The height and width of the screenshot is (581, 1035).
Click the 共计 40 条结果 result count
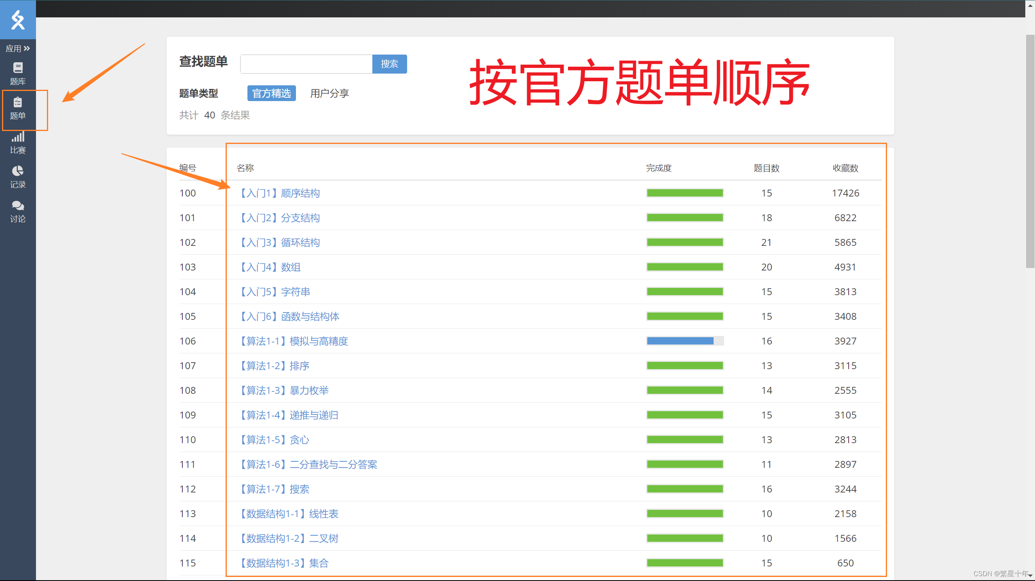coord(215,116)
